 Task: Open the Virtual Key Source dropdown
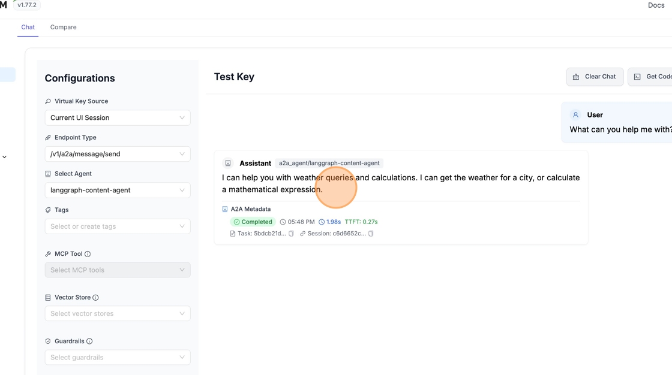pos(118,118)
